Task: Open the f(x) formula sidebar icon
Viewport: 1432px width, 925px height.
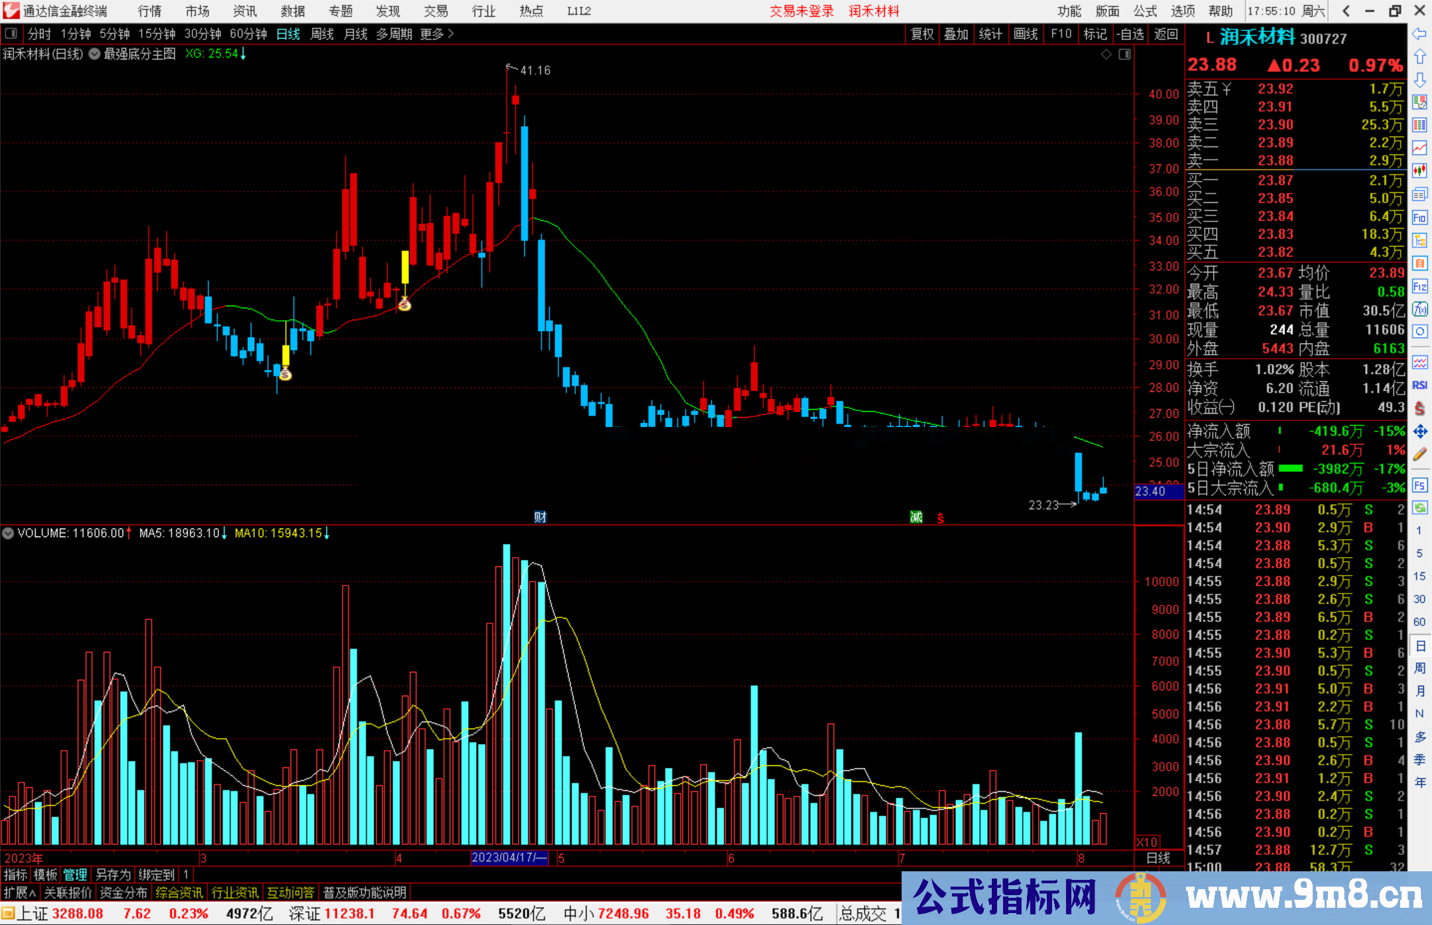Action: [x=1419, y=309]
